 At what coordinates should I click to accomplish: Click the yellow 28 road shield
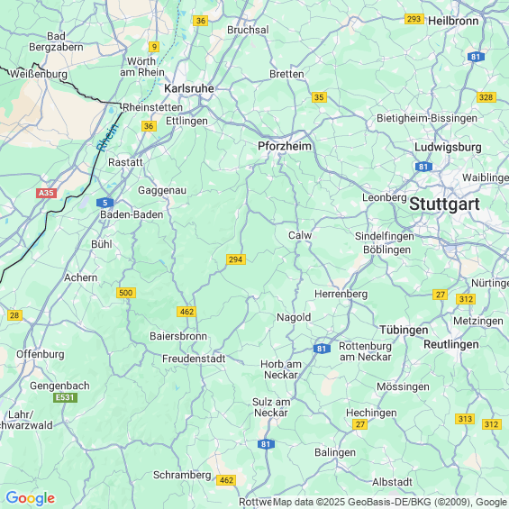point(14,315)
